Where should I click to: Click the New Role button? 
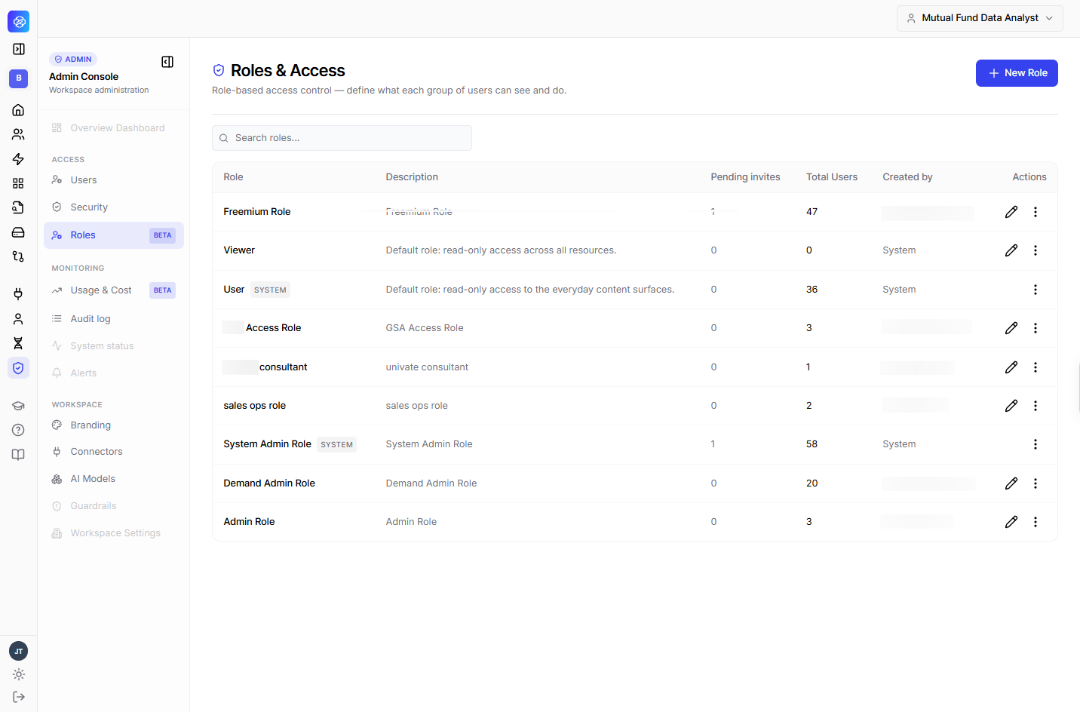click(x=1017, y=73)
